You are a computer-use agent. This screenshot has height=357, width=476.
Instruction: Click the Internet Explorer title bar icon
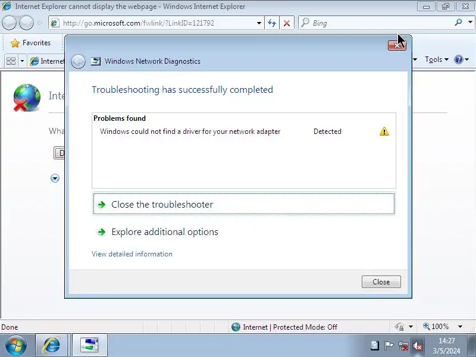coord(7,6)
